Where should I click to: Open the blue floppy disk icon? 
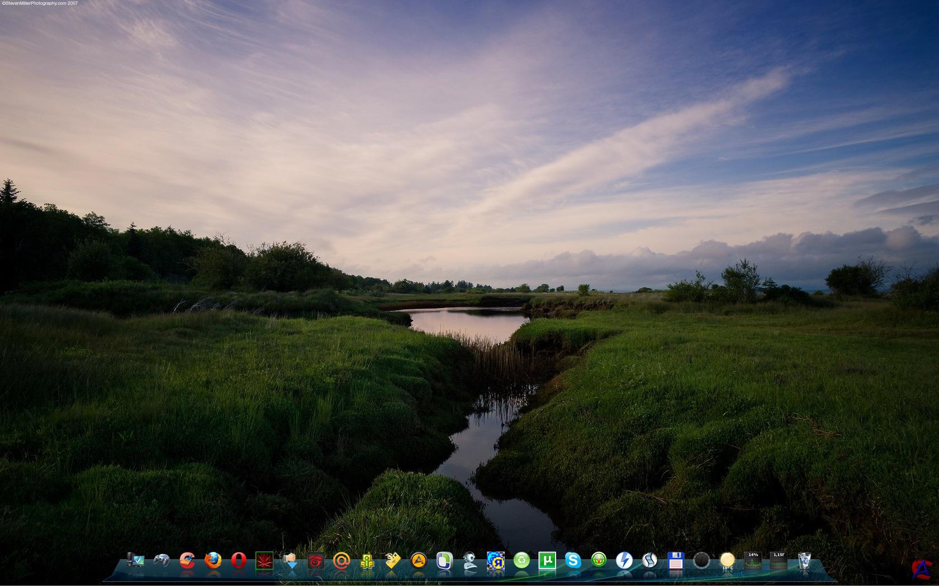(676, 560)
